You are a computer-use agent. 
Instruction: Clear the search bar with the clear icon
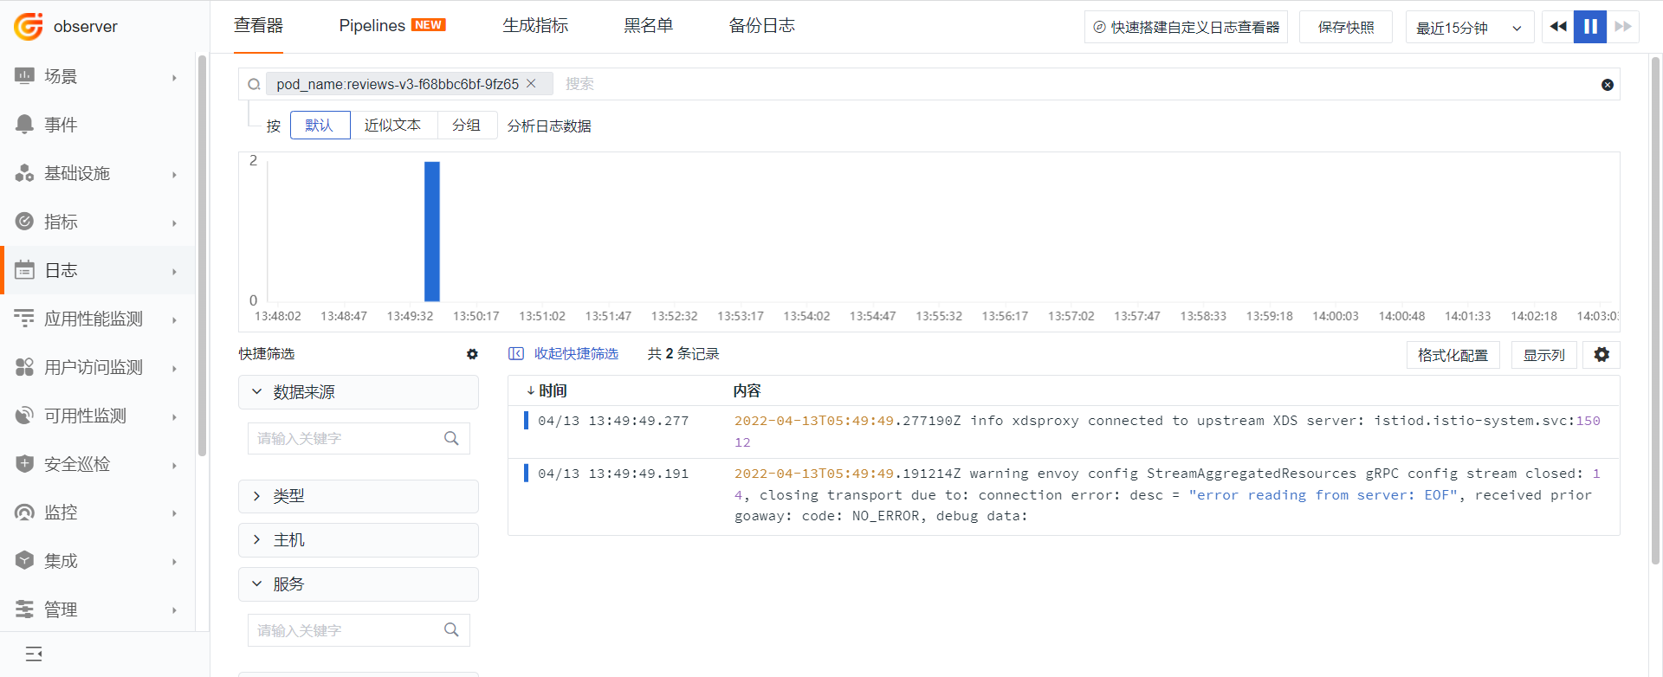pos(1608,85)
